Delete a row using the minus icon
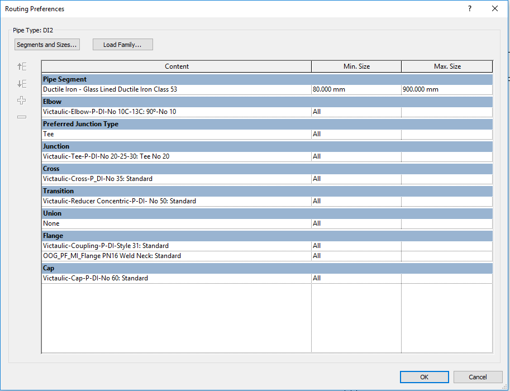The height and width of the screenshot is (391, 510). pyautogui.click(x=21, y=117)
